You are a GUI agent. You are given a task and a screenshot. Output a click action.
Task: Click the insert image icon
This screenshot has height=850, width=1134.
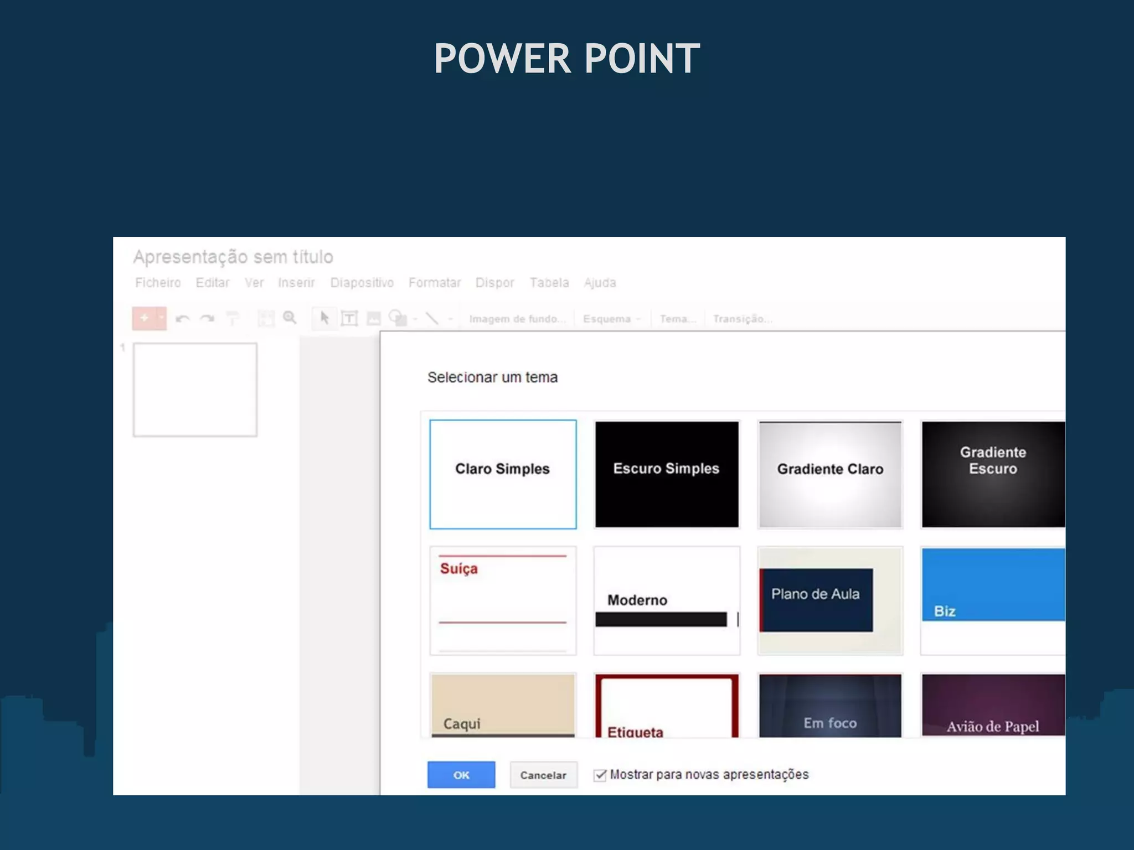(x=374, y=319)
